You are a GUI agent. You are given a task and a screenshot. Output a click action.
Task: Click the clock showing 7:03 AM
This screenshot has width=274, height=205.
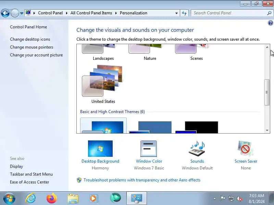point(257,195)
